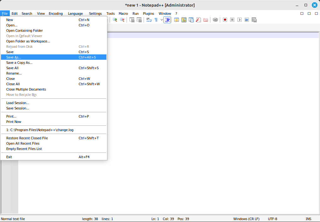Choose Rename... in File menu

(x=54, y=73)
